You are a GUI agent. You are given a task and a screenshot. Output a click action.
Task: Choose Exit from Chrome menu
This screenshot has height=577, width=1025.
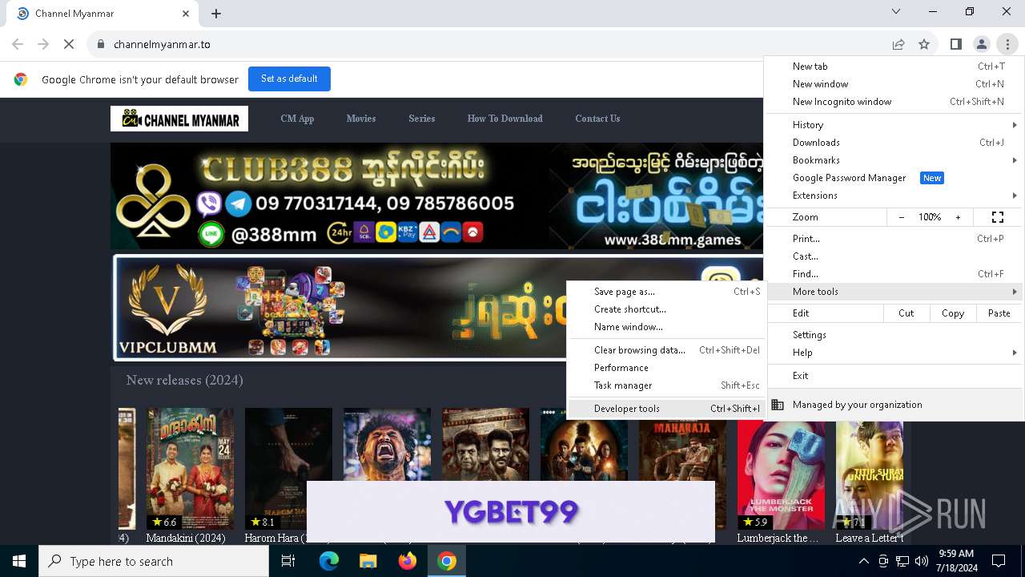tap(895, 376)
